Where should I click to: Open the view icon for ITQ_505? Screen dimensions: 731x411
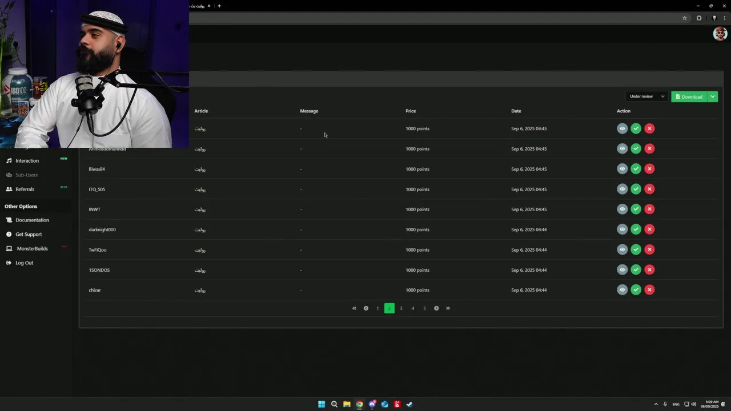(622, 189)
